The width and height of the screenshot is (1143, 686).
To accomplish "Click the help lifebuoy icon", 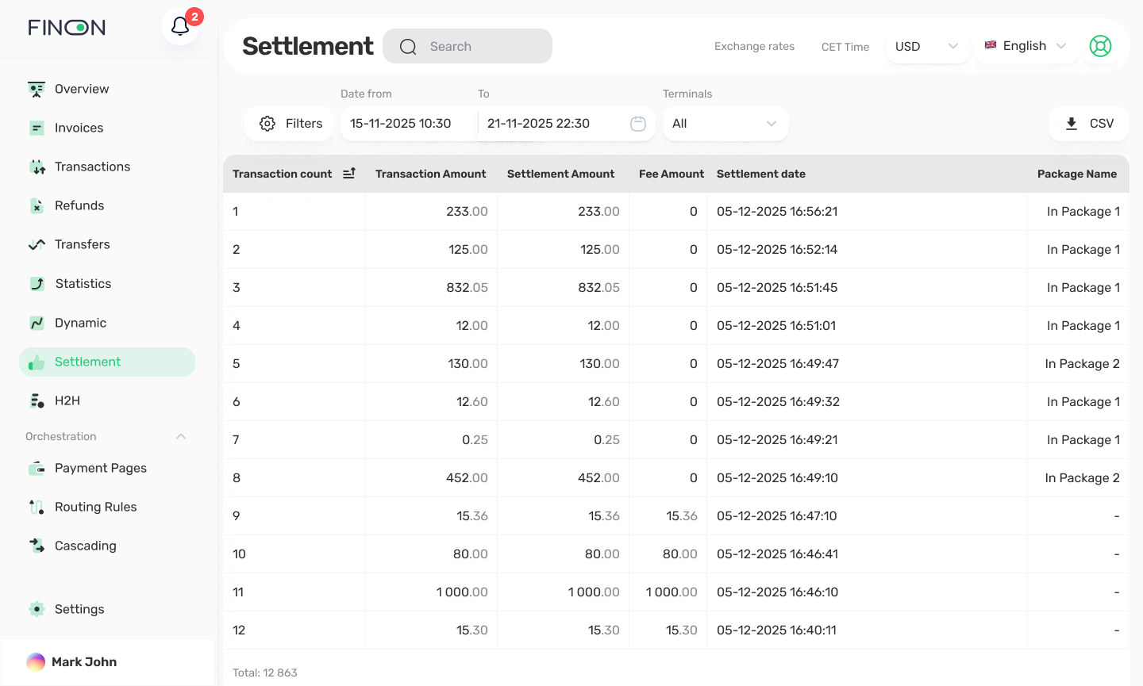I will click(x=1100, y=46).
